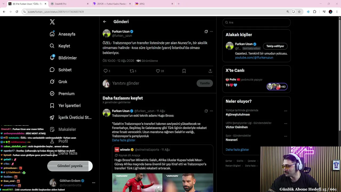Click the Yanıtını gönder reply field
Screen dimensions: 341x192
pos(153,83)
